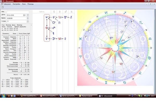156x104 pixels.
Task: Select the Mercury symbol in the red box
Action: tap(47, 39)
